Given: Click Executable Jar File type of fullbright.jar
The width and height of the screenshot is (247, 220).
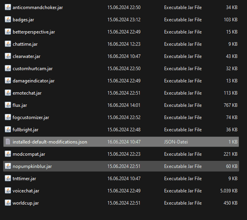Looking at the screenshot, I should click(183, 129).
